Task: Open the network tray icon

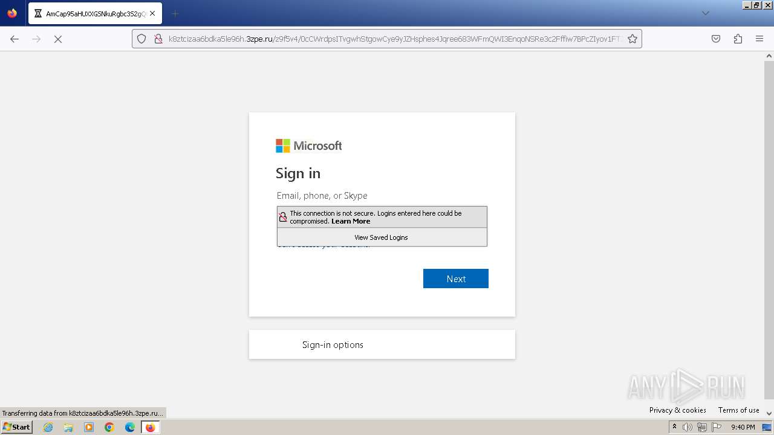Action: (x=701, y=427)
